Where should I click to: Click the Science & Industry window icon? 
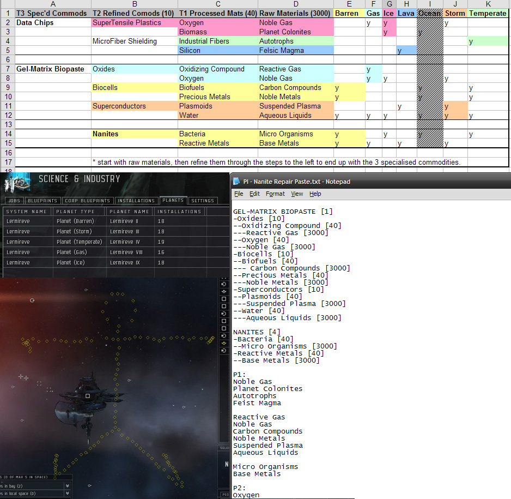(x=17, y=183)
